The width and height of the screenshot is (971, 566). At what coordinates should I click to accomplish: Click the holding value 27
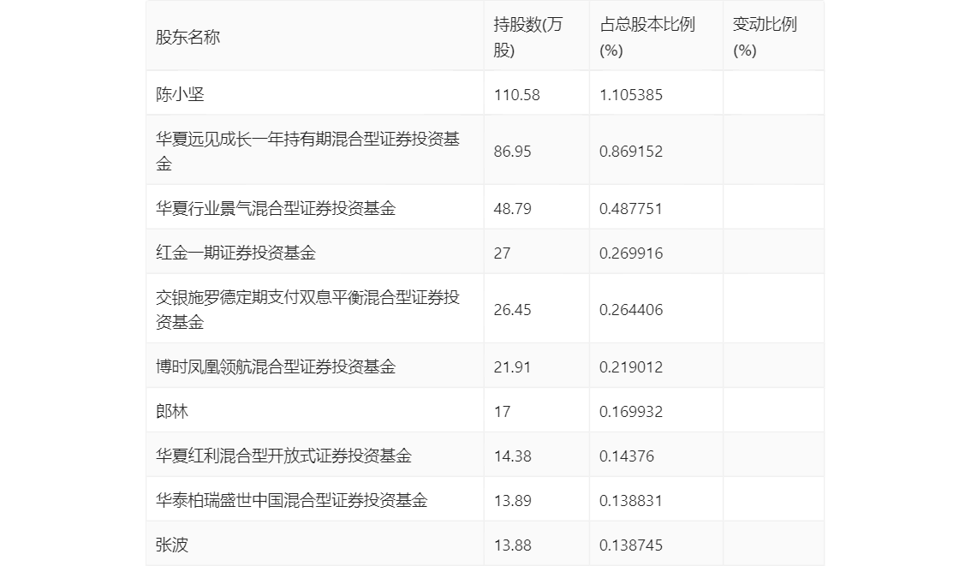point(503,253)
